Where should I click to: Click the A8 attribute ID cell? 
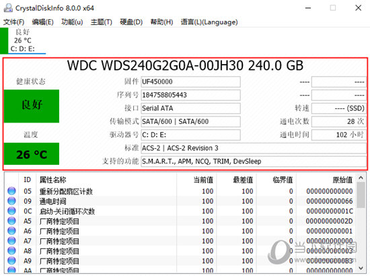click(28, 250)
